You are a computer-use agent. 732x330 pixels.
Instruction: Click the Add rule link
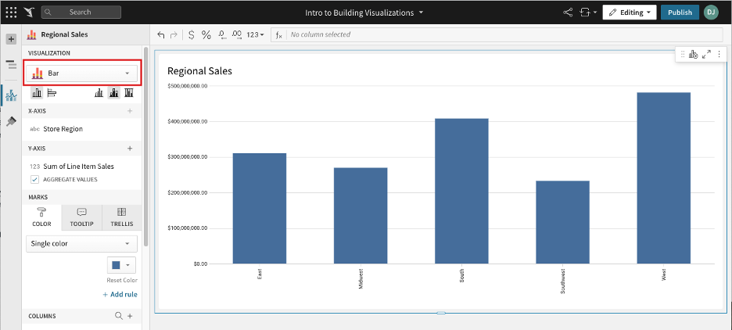pyautogui.click(x=120, y=295)
